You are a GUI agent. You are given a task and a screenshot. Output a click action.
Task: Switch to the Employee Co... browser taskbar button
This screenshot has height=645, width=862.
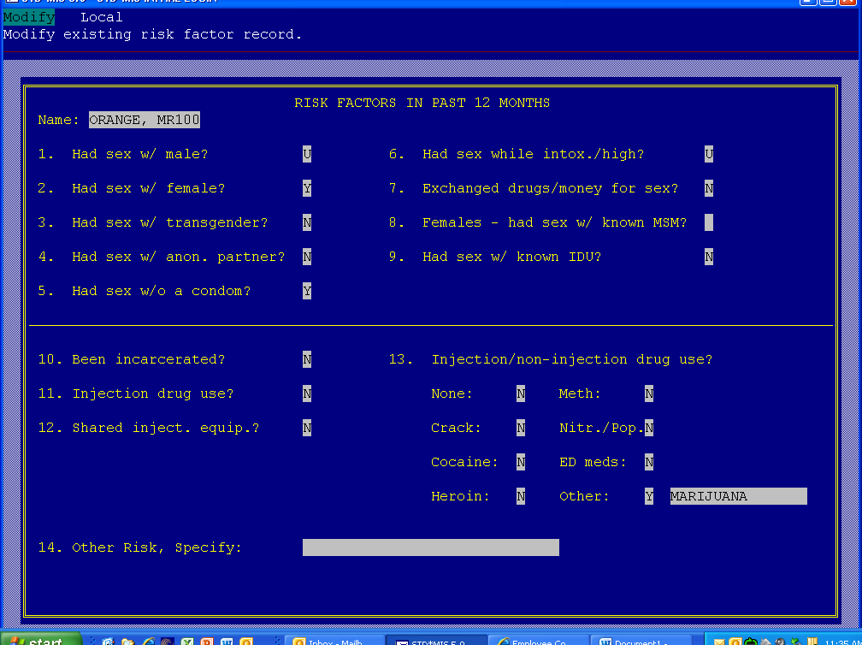[x=539, y=641]
